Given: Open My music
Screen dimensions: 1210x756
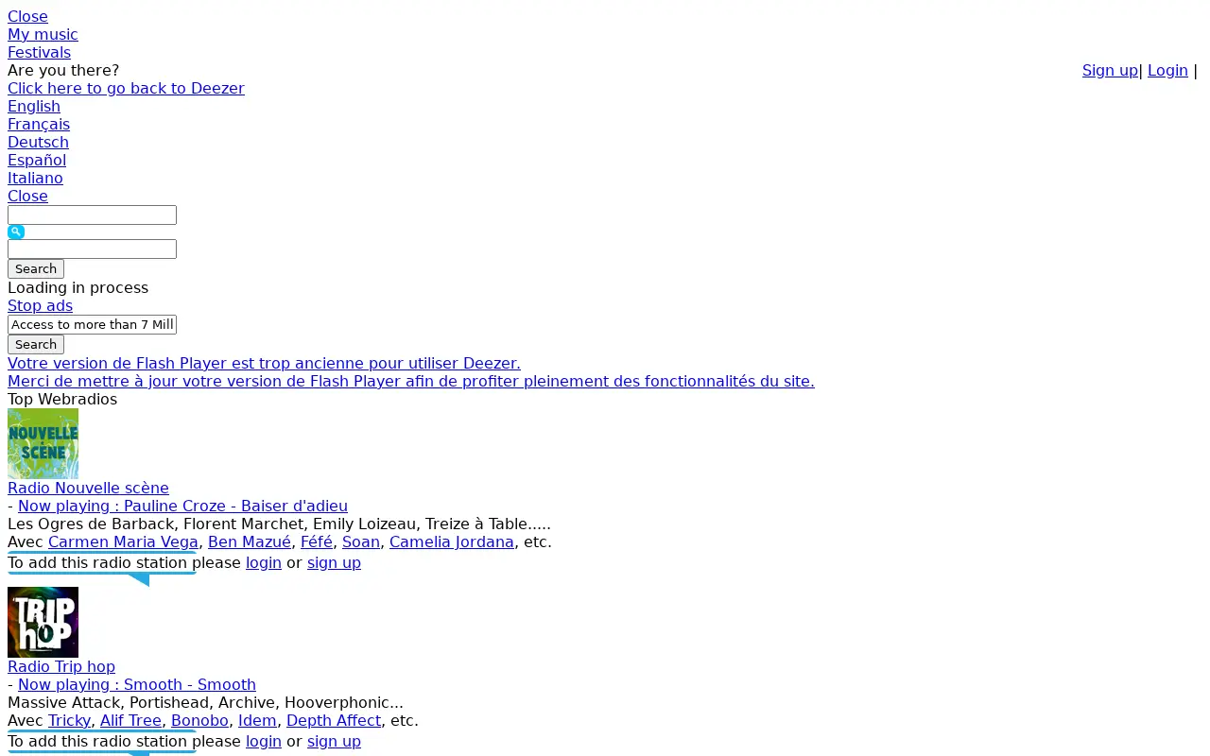Looking at the screenshot, I should [x=43, y=34].
